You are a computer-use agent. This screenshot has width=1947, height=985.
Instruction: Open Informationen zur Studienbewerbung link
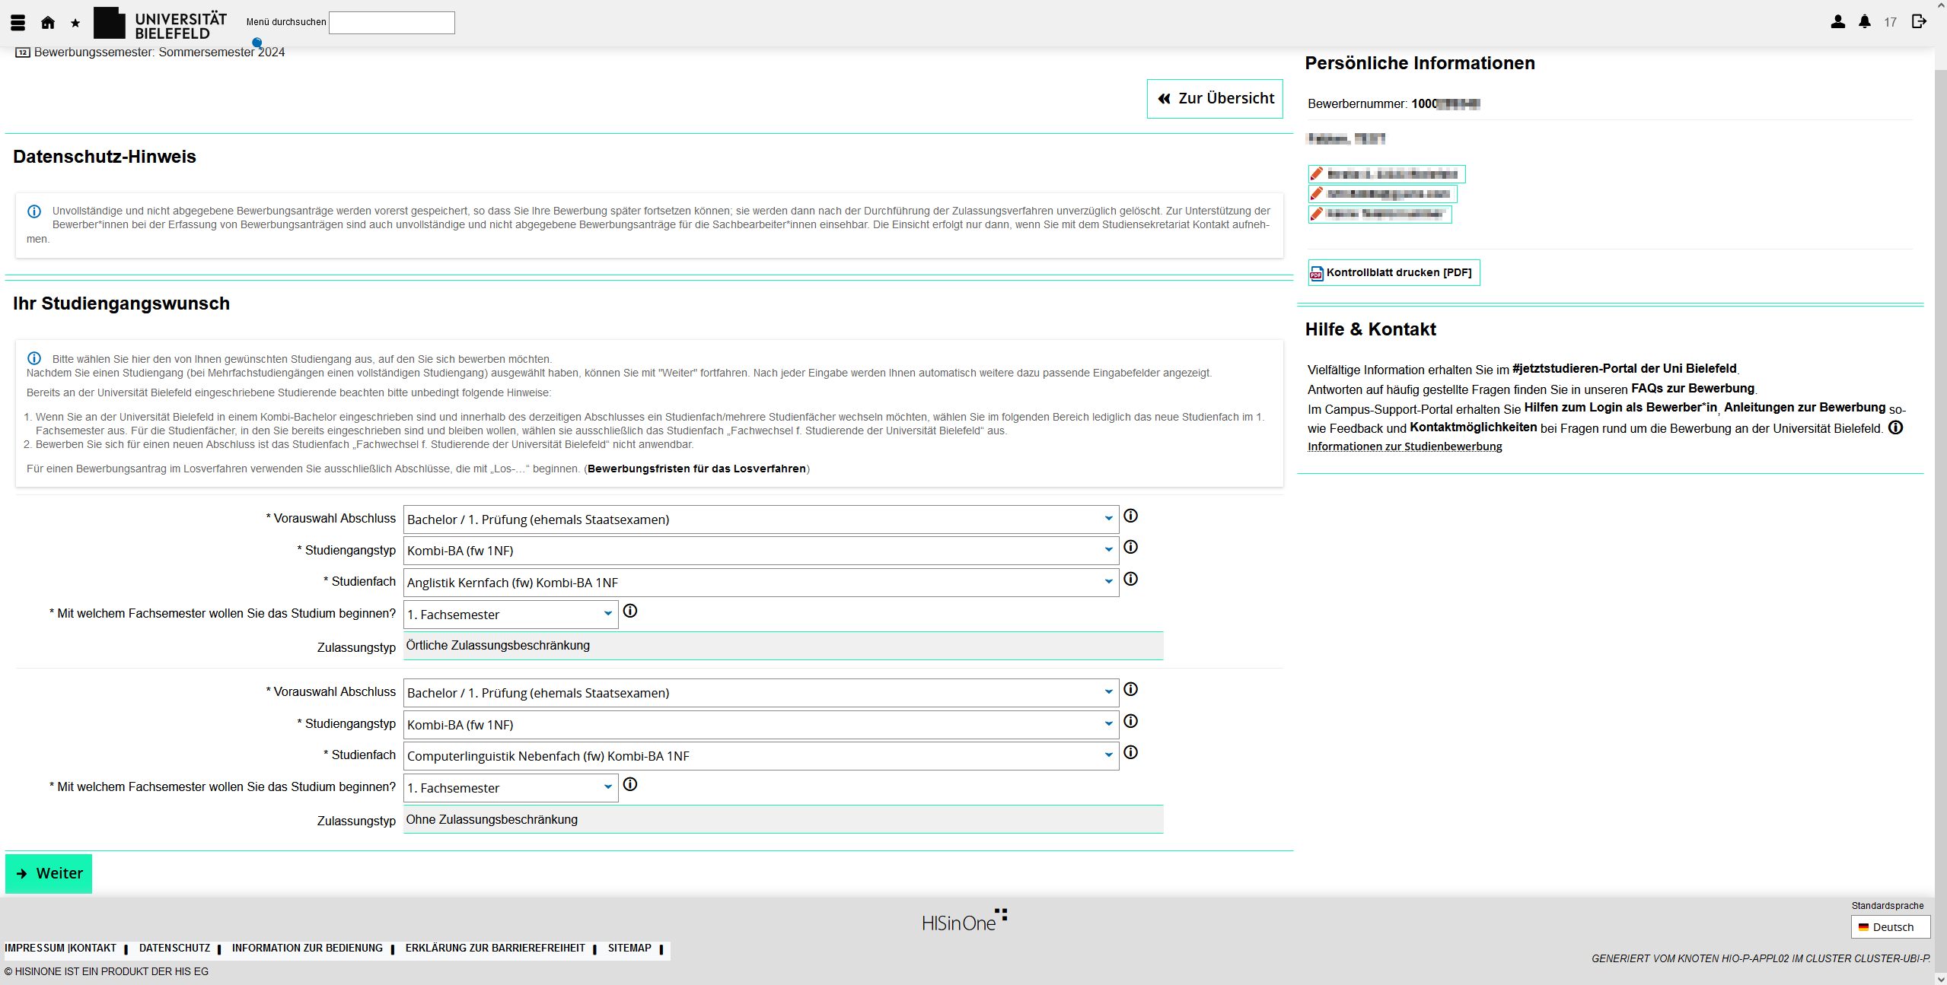point(1405,446)
